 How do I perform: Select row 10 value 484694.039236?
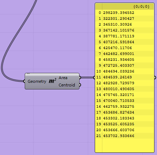119,71
